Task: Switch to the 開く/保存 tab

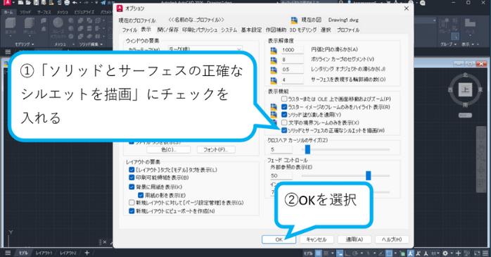Action: click(168, 30)
